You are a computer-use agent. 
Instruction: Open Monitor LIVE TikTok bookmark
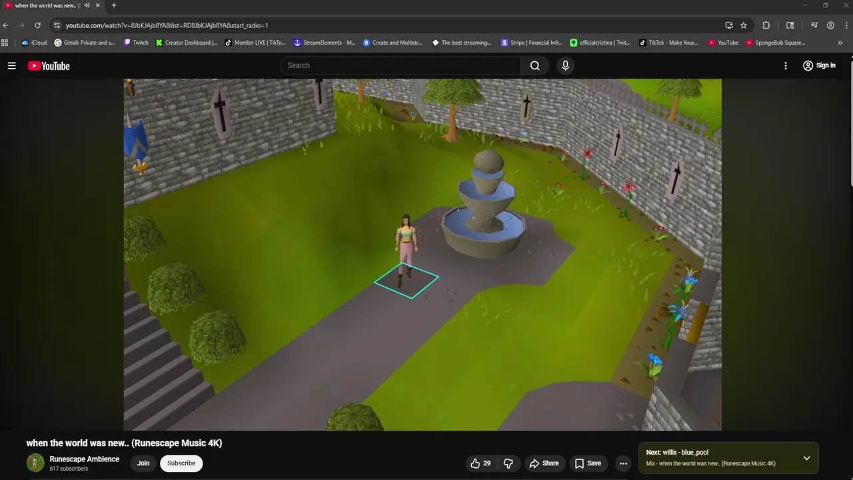point(255,43)
